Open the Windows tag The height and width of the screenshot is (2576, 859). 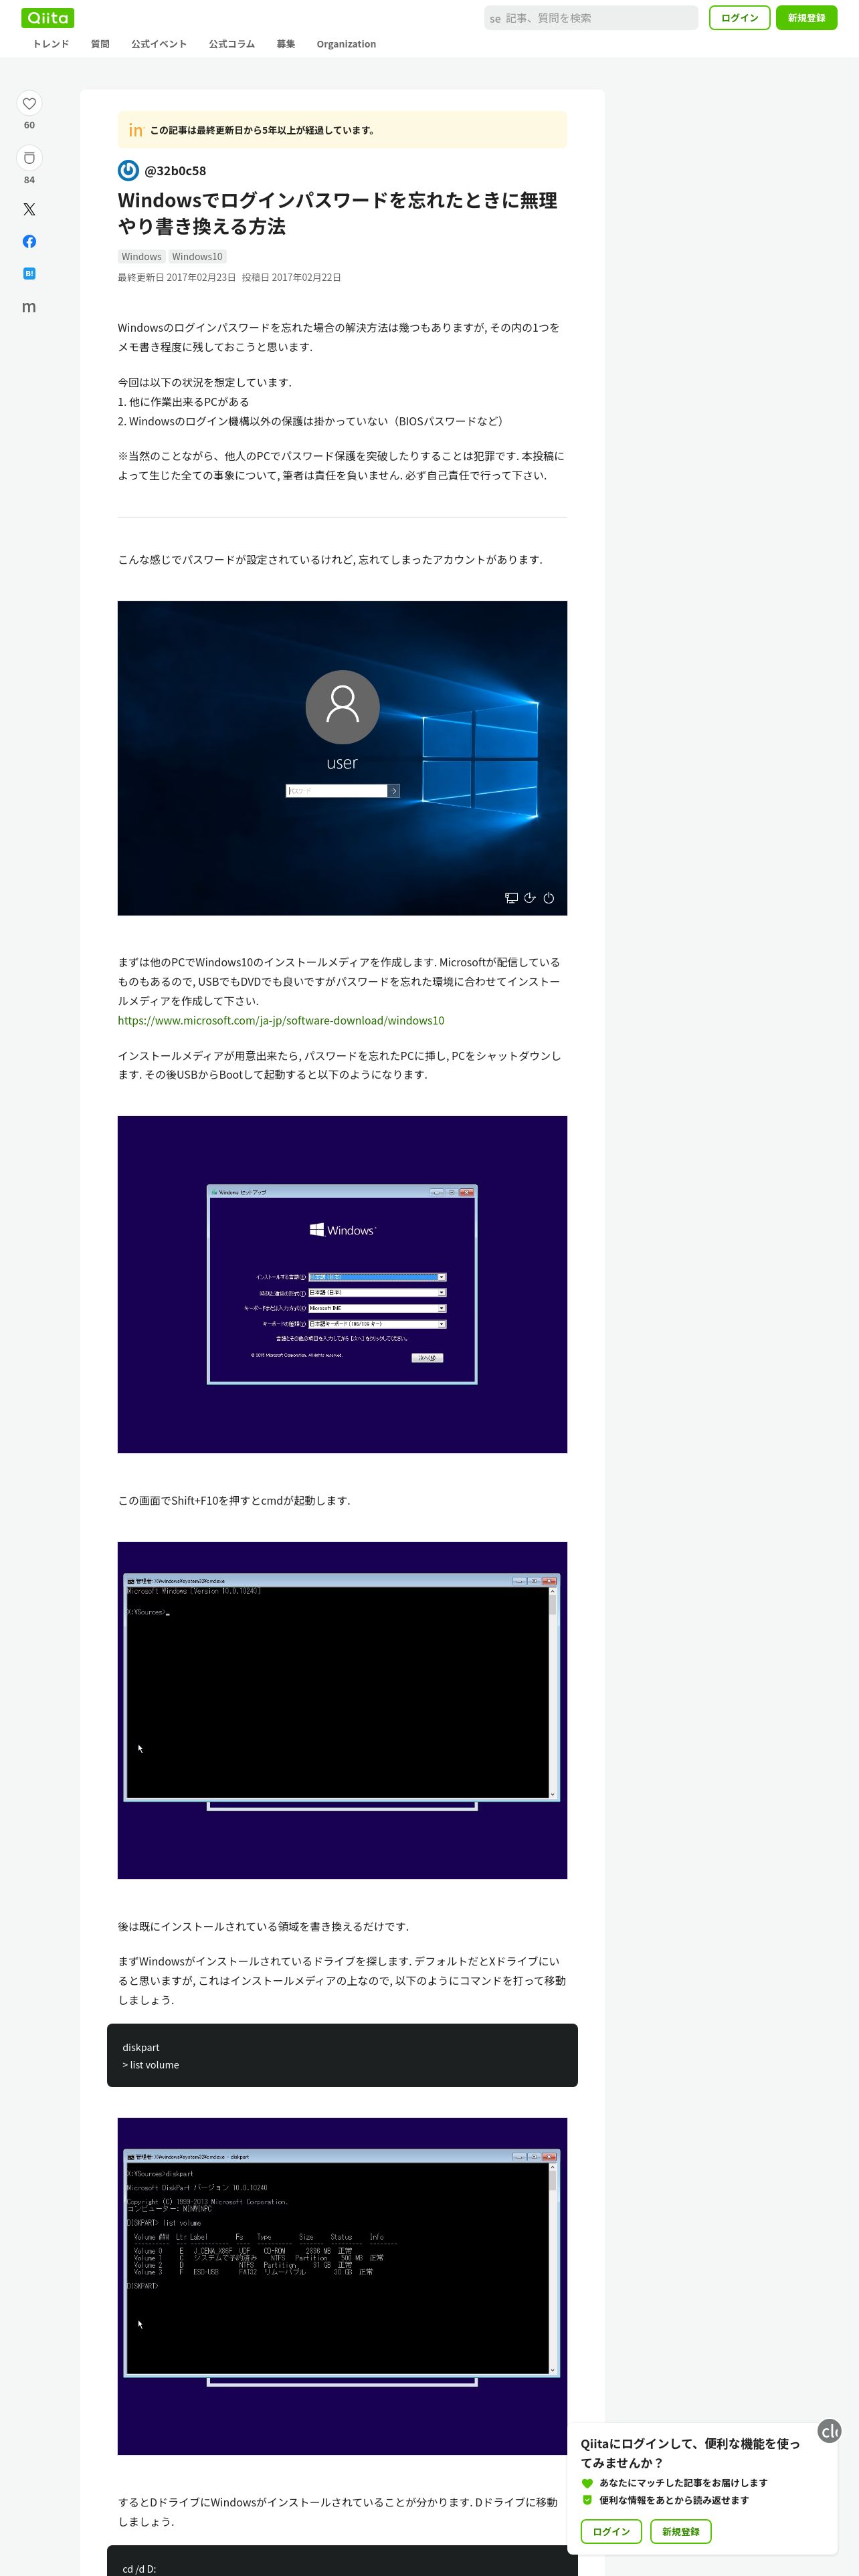141,257
